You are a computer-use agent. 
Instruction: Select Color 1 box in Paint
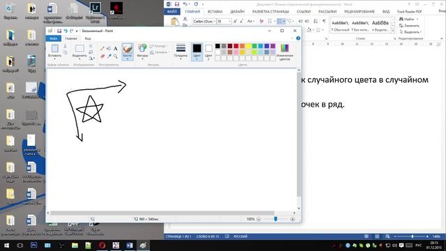[x=197, y=52]
